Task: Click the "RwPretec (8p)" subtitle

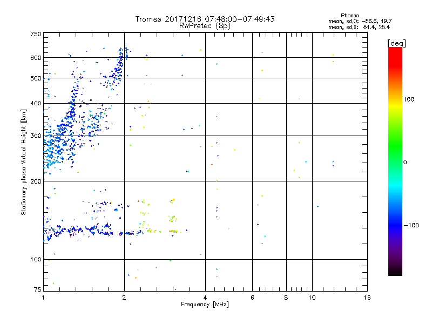Action: pyautogui.click(x=205, y=26)
